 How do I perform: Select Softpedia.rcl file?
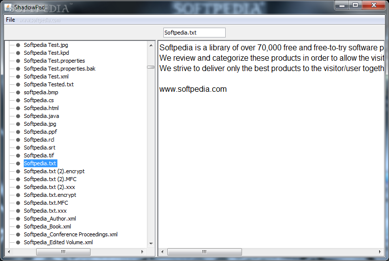click(x=39, y=140)
